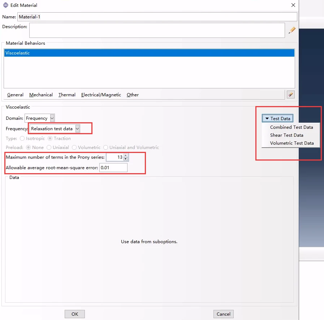The height and width of the screenshot is (320, 324).
Task: Select the Volumetric preload option
Action: [x=74, y=147]
